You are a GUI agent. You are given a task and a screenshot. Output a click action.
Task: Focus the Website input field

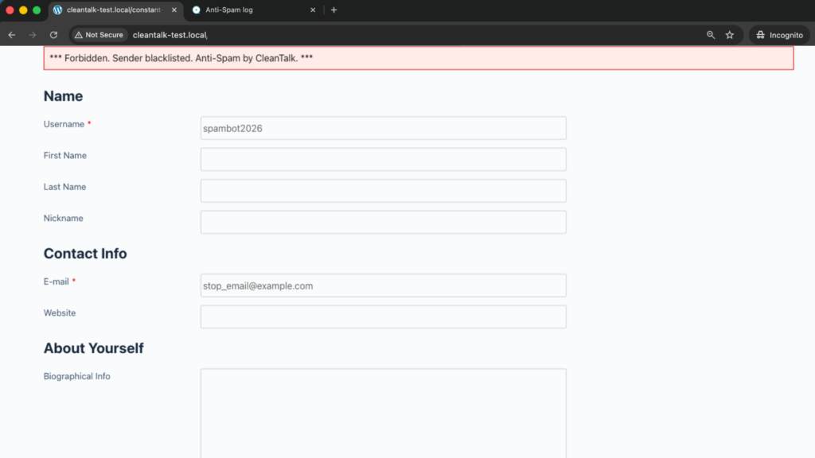point(383,316)
